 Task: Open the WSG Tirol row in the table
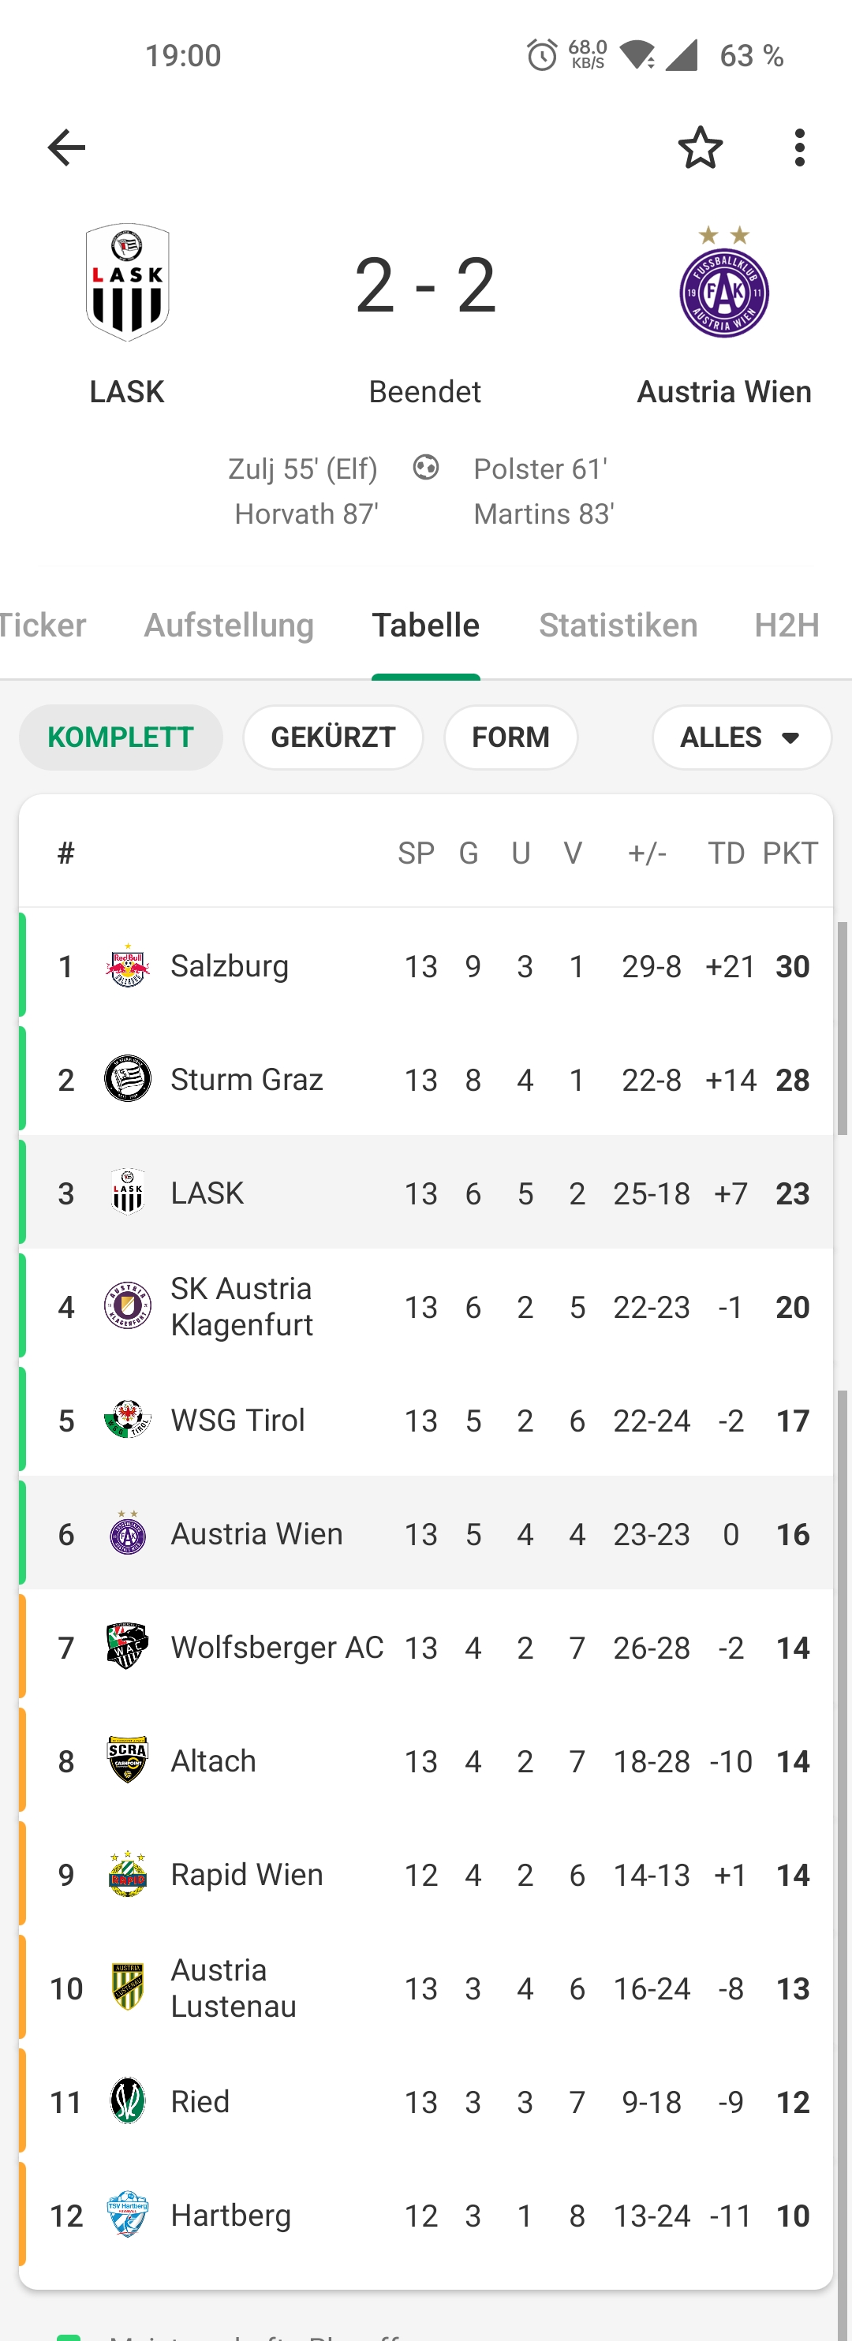coord(425,1421)
